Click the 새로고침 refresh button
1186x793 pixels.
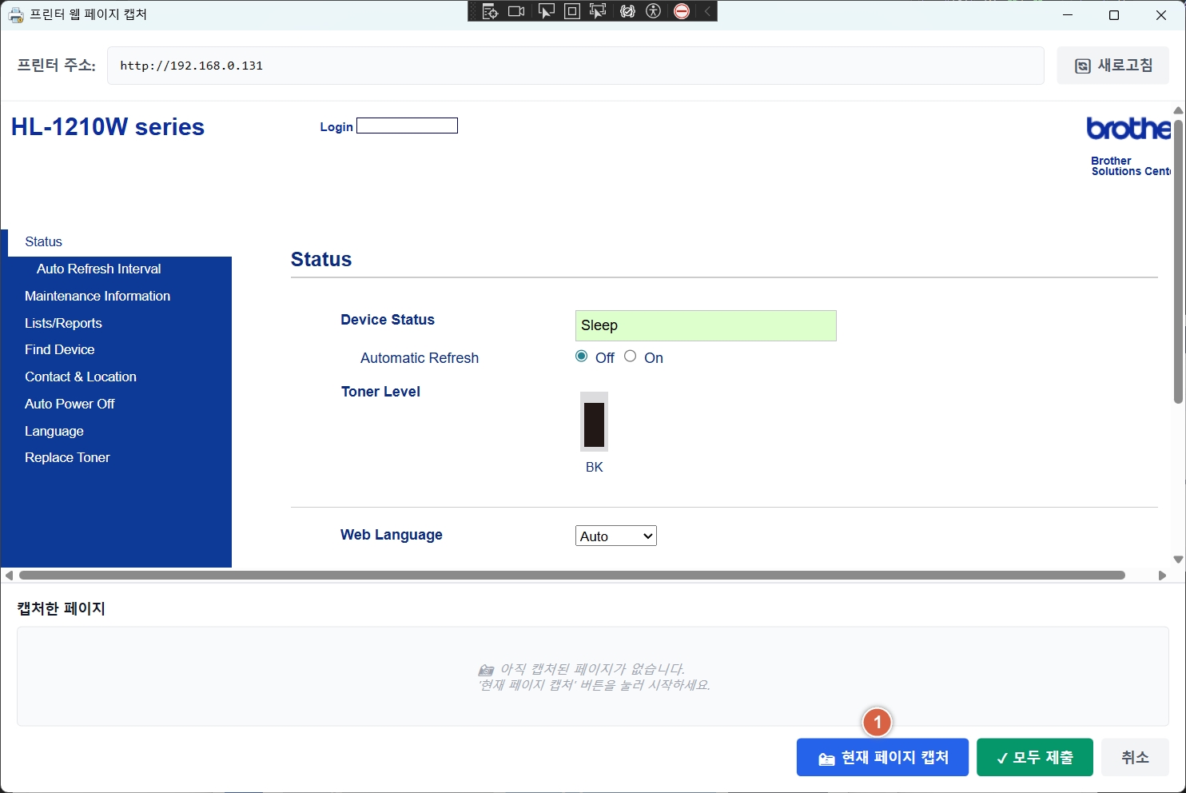pos(1112,66)
